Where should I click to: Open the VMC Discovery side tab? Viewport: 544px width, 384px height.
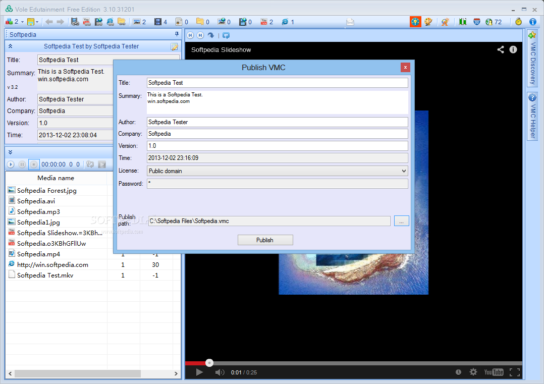[532, 59]
